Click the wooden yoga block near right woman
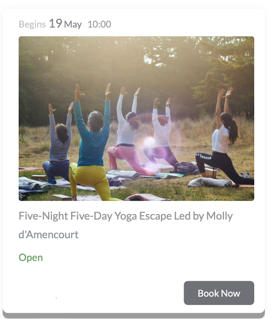The width and height of the screenshot is (272, 319). point(211,173)
